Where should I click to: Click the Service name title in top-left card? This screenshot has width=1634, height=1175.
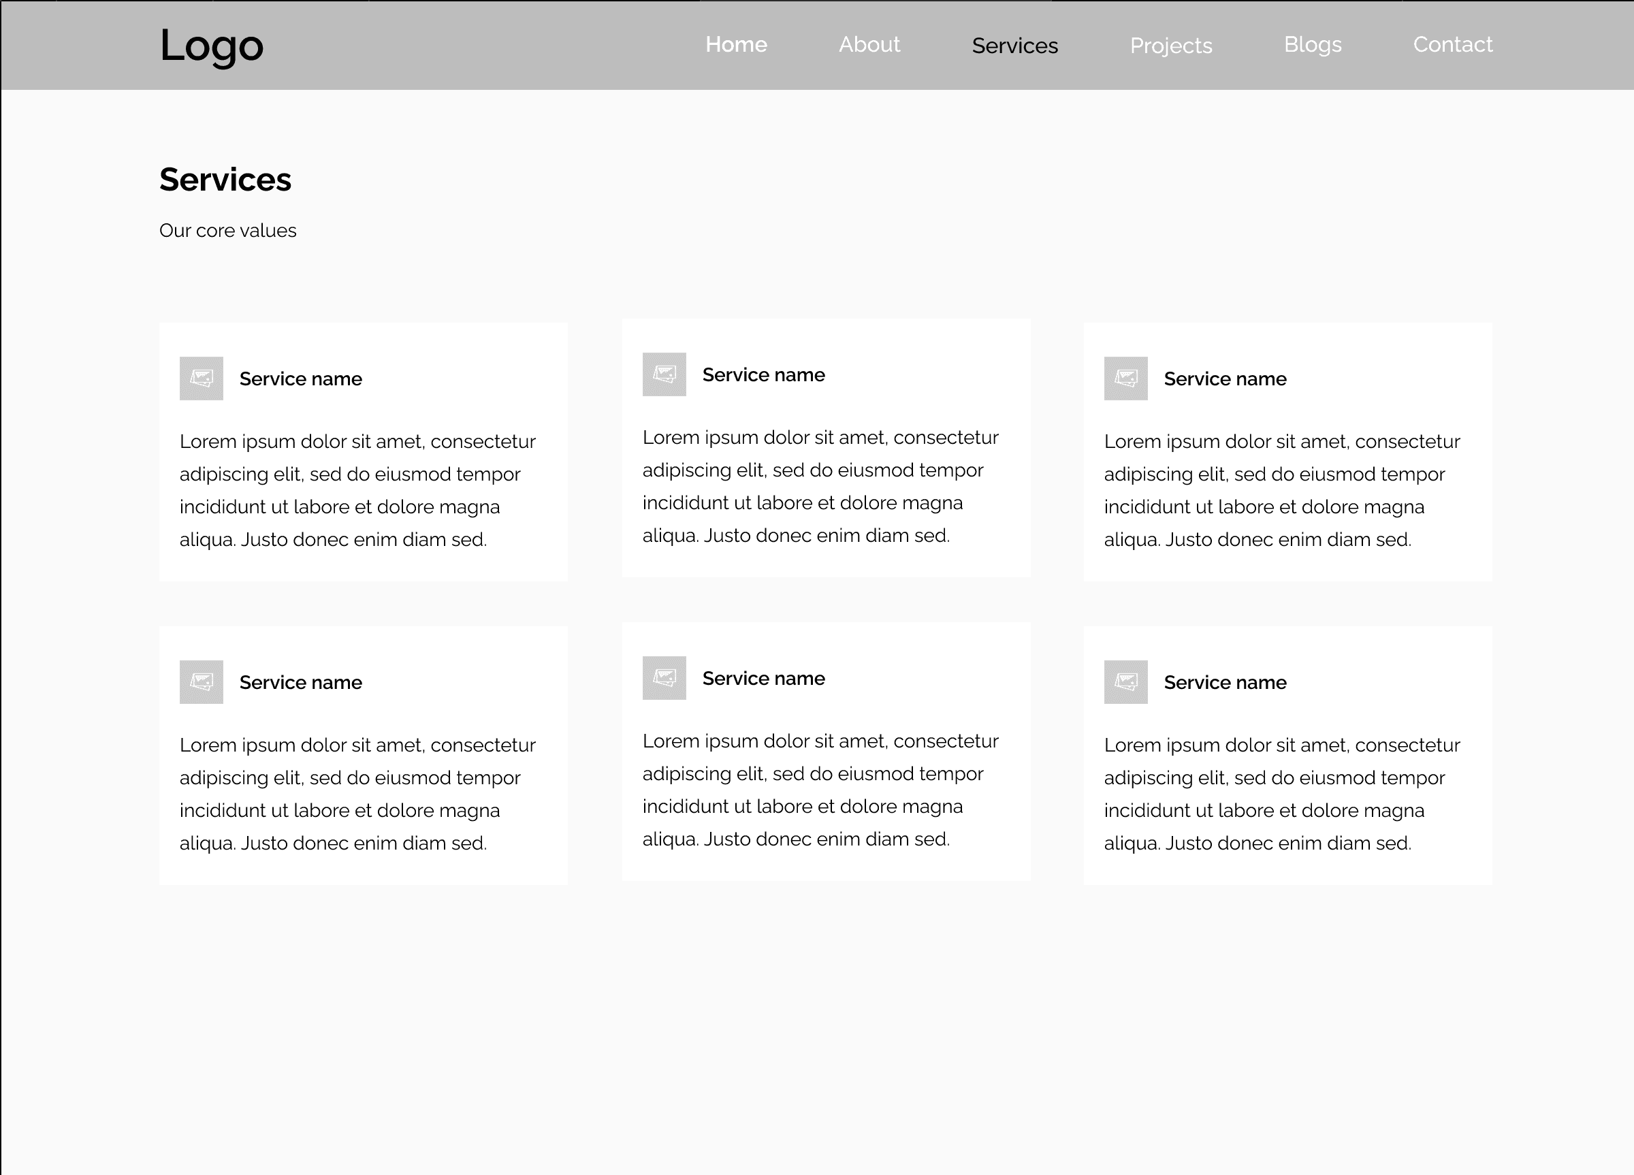300,379
